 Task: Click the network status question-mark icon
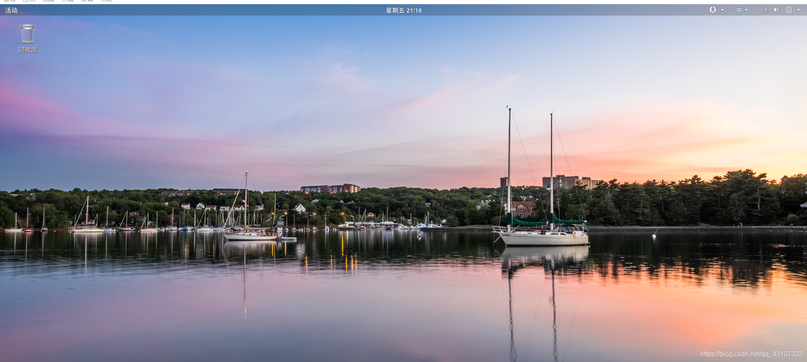tap(765, 10)
